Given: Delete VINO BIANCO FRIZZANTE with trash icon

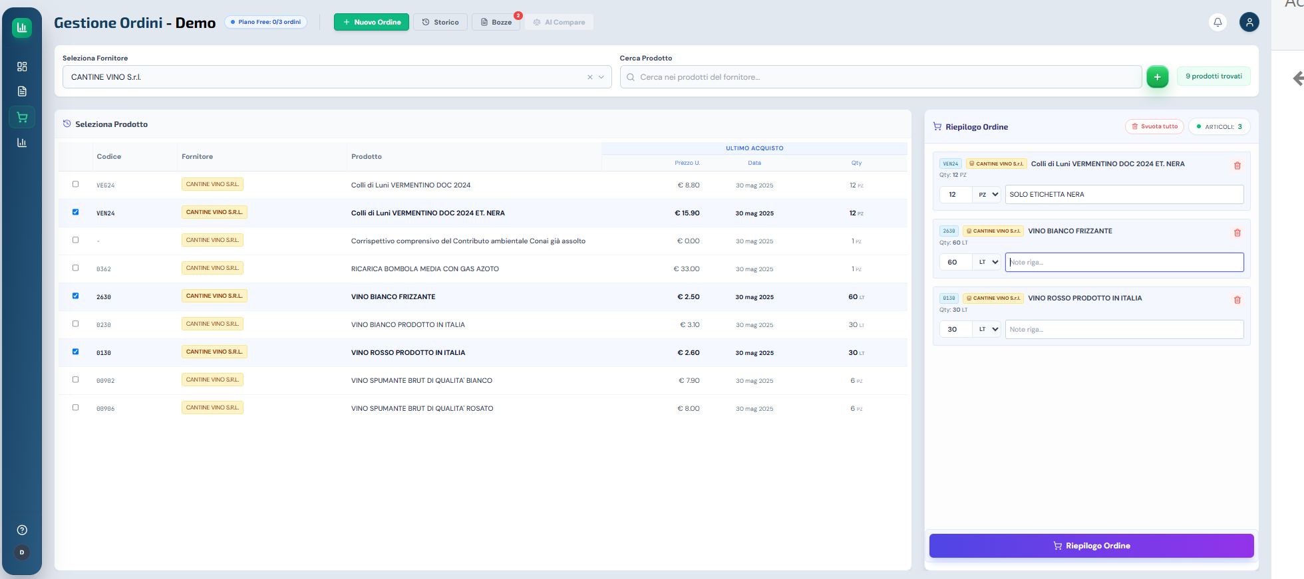Looking at the screenshot, I should (1237, 233).
